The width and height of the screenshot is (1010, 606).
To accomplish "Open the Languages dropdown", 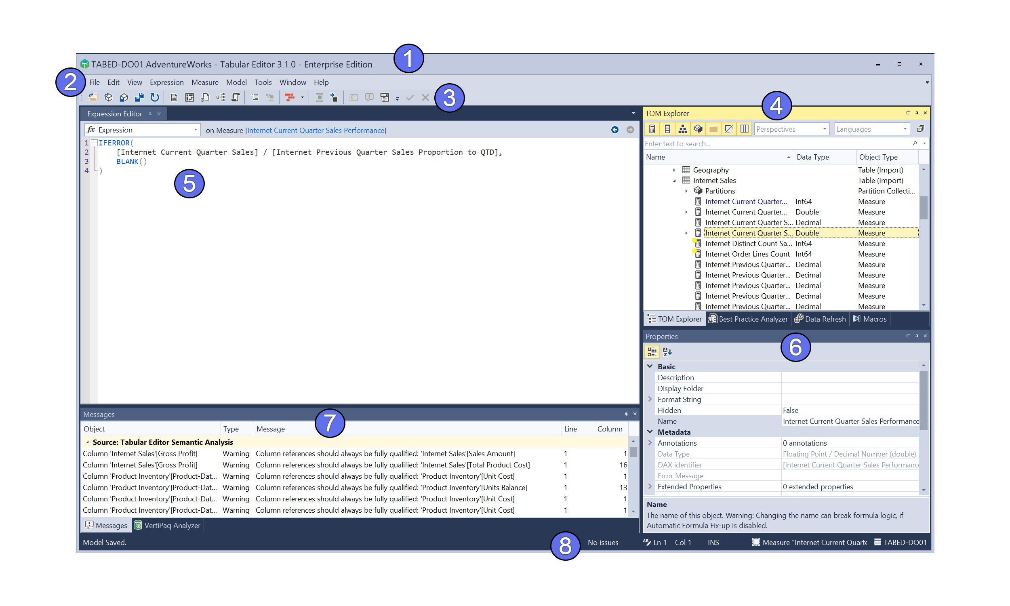I will (x=871, y=128).
